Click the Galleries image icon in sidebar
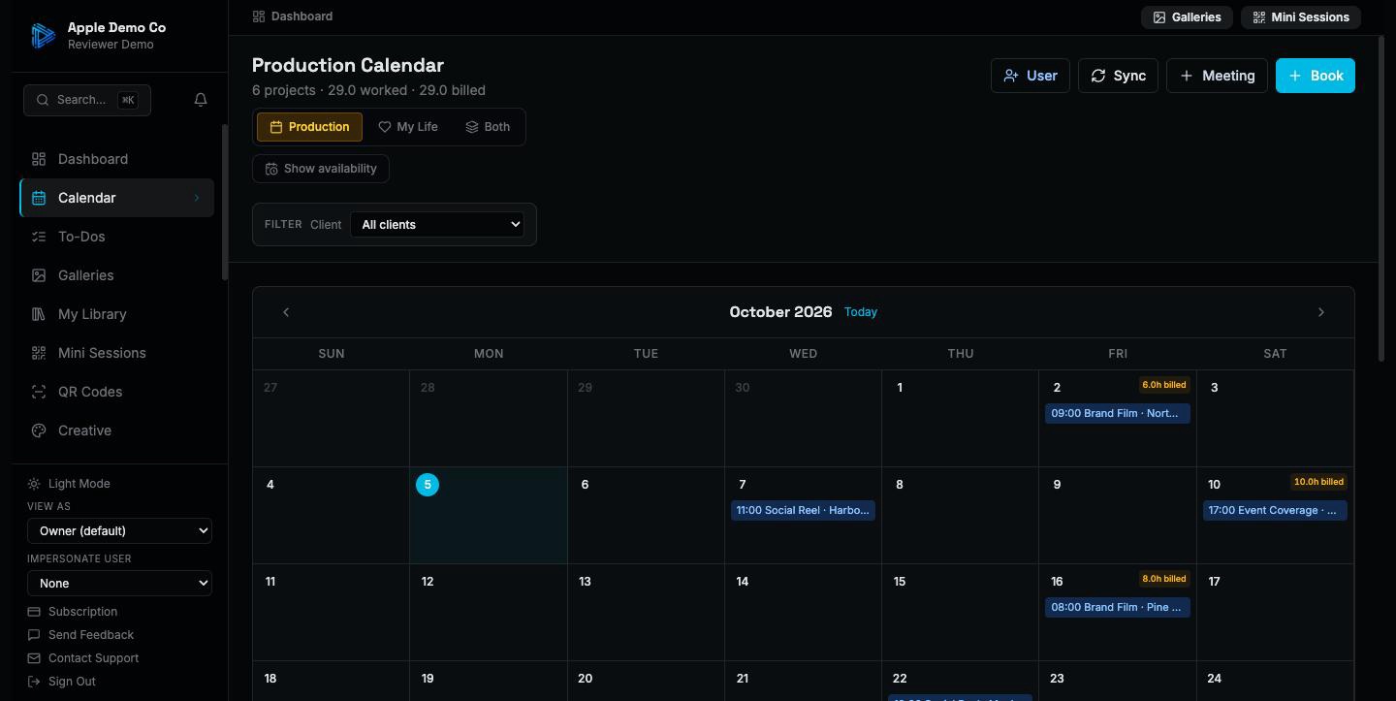The height and width of the screenshot is (701, 1396). [39, 275]
